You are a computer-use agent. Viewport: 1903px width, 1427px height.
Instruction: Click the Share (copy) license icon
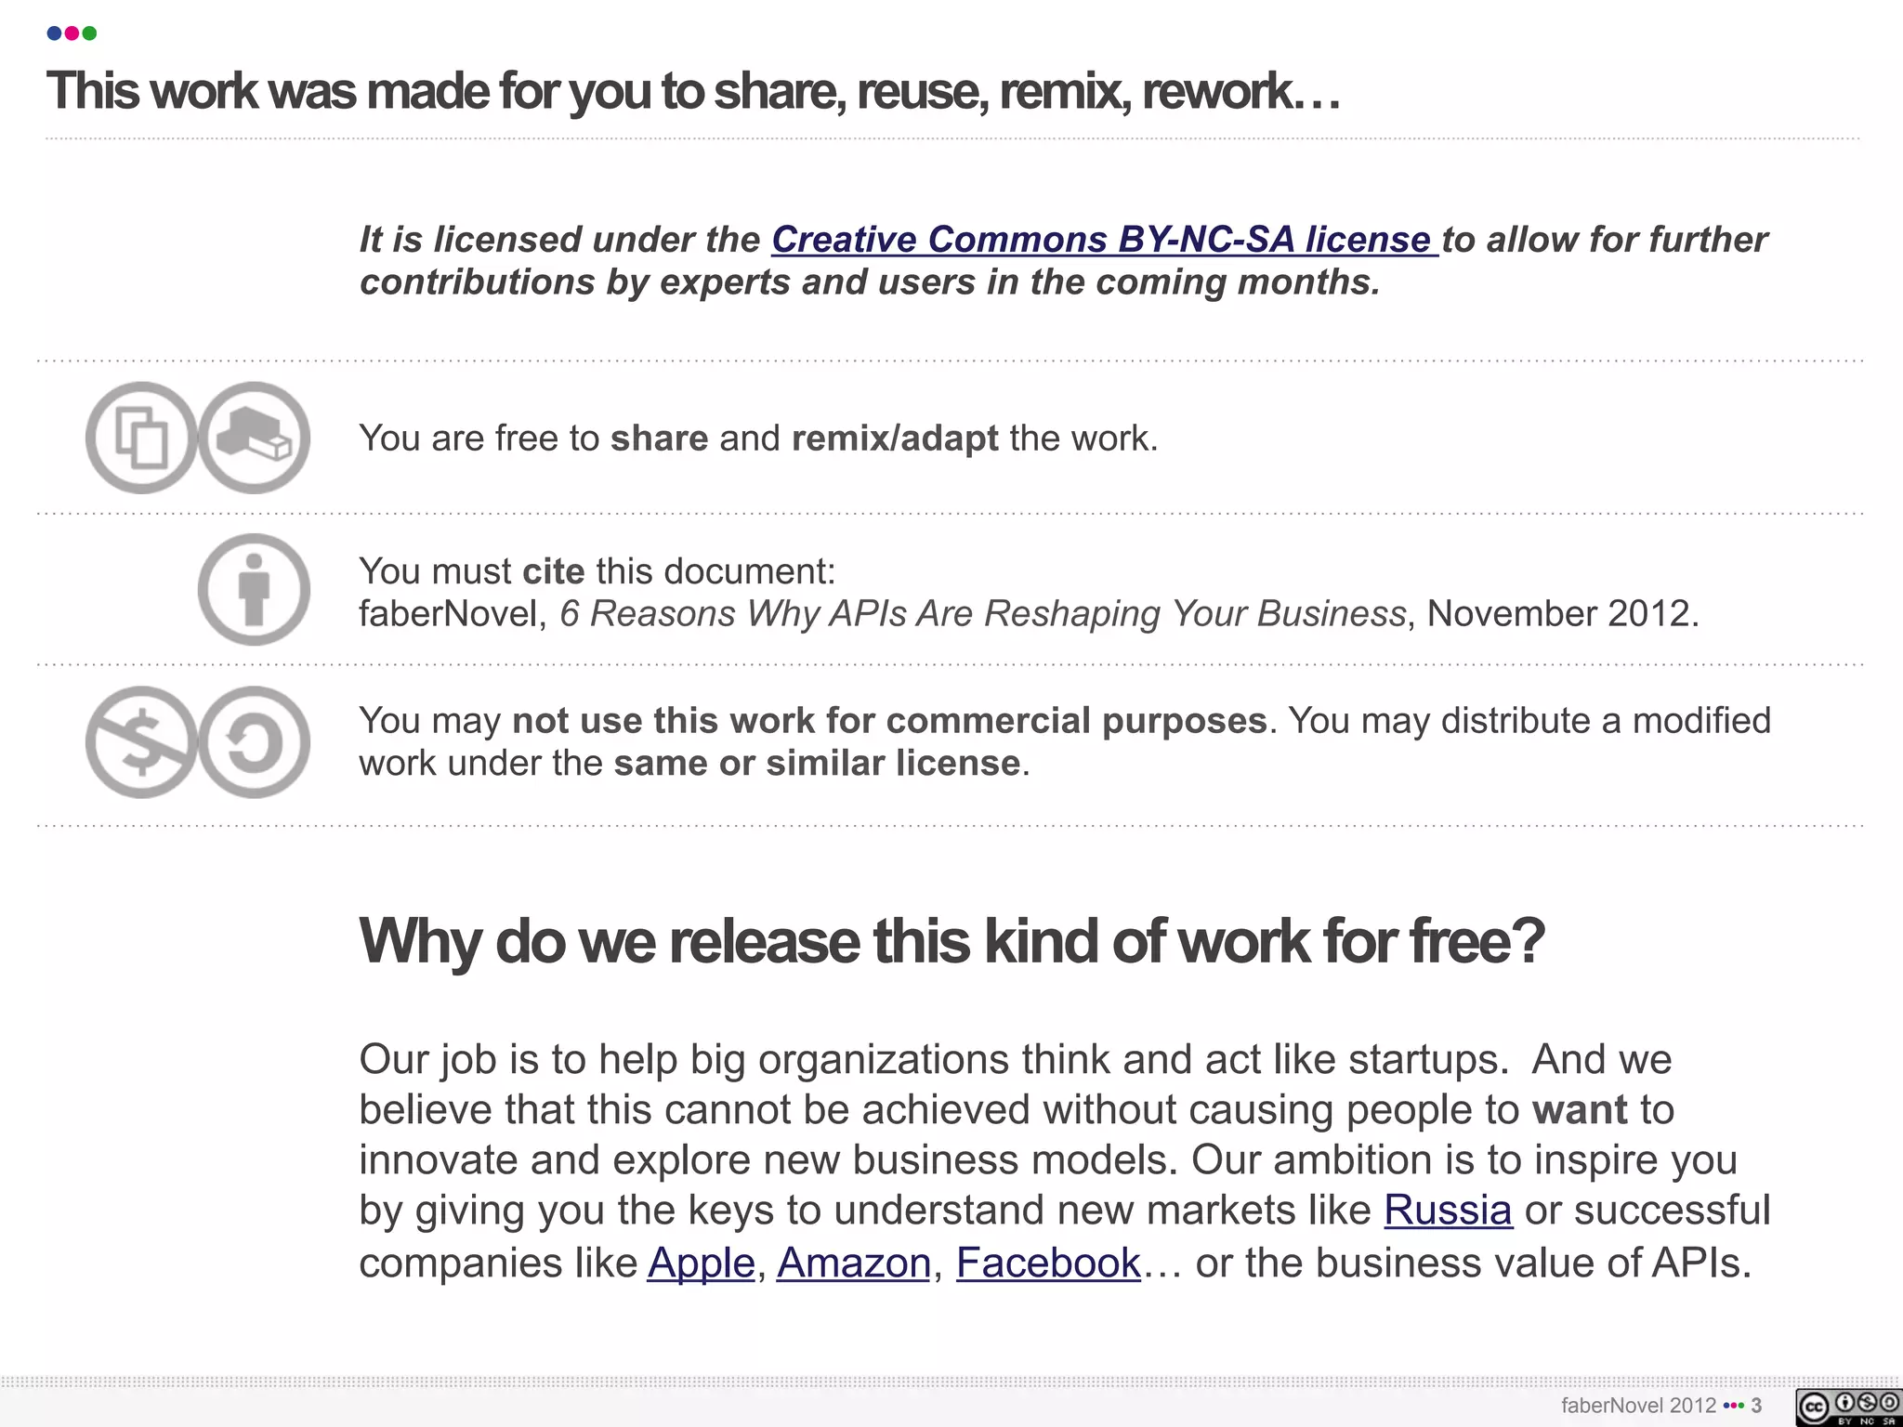pos(141,438)
